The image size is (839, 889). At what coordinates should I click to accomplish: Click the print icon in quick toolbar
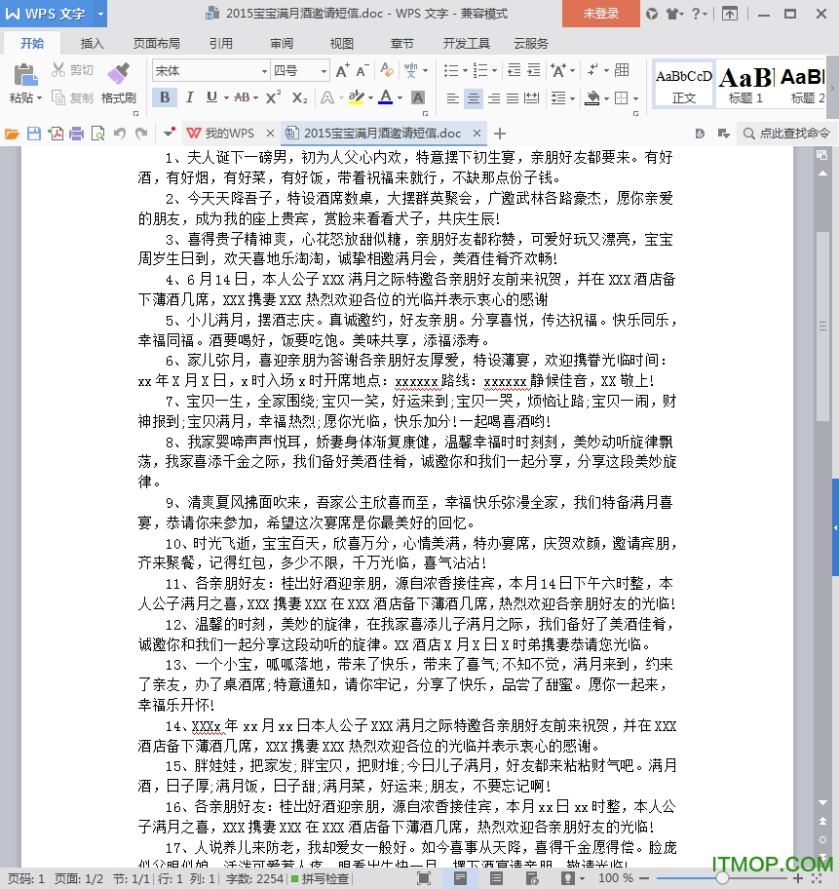(76, 134)
